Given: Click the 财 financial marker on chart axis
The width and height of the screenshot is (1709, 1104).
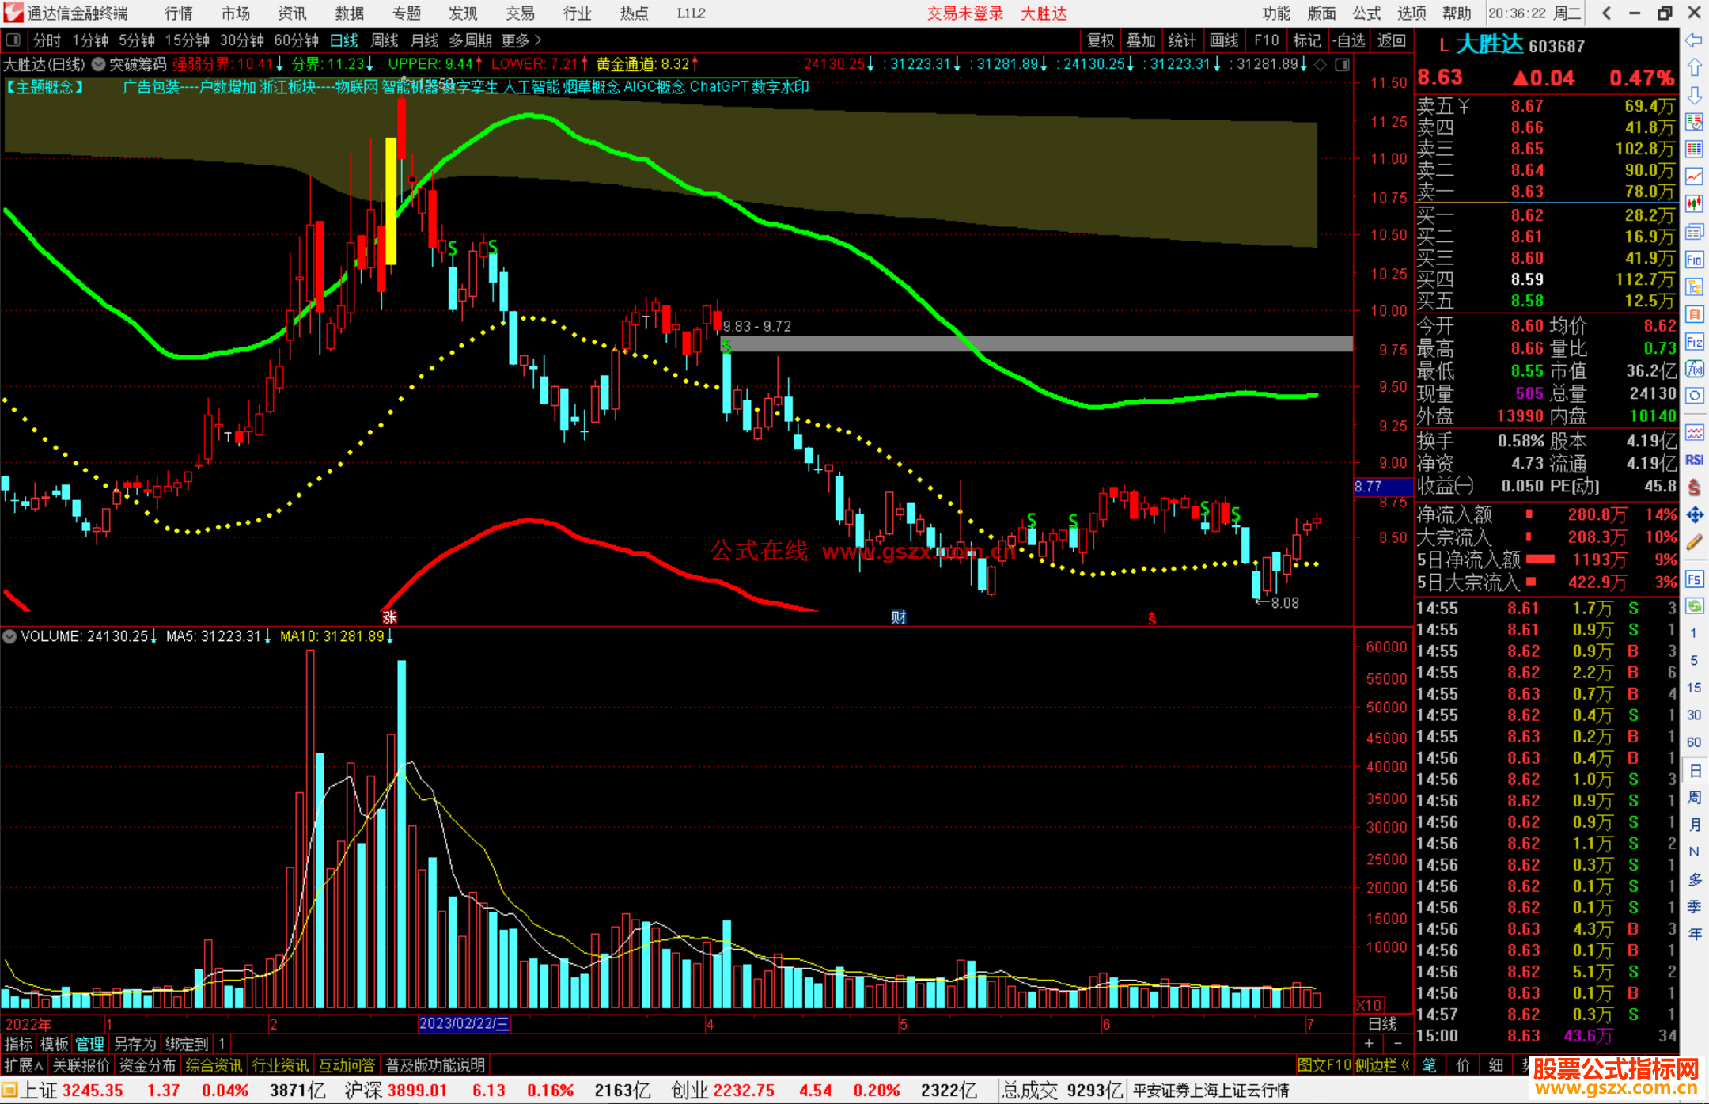Looking at the screenshot, I should point(899,617).
